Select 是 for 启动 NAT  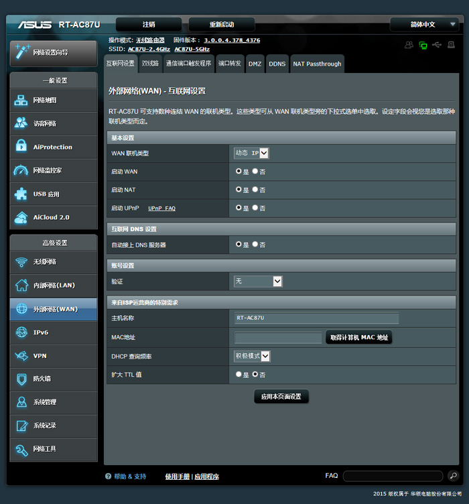pos(239,189)
